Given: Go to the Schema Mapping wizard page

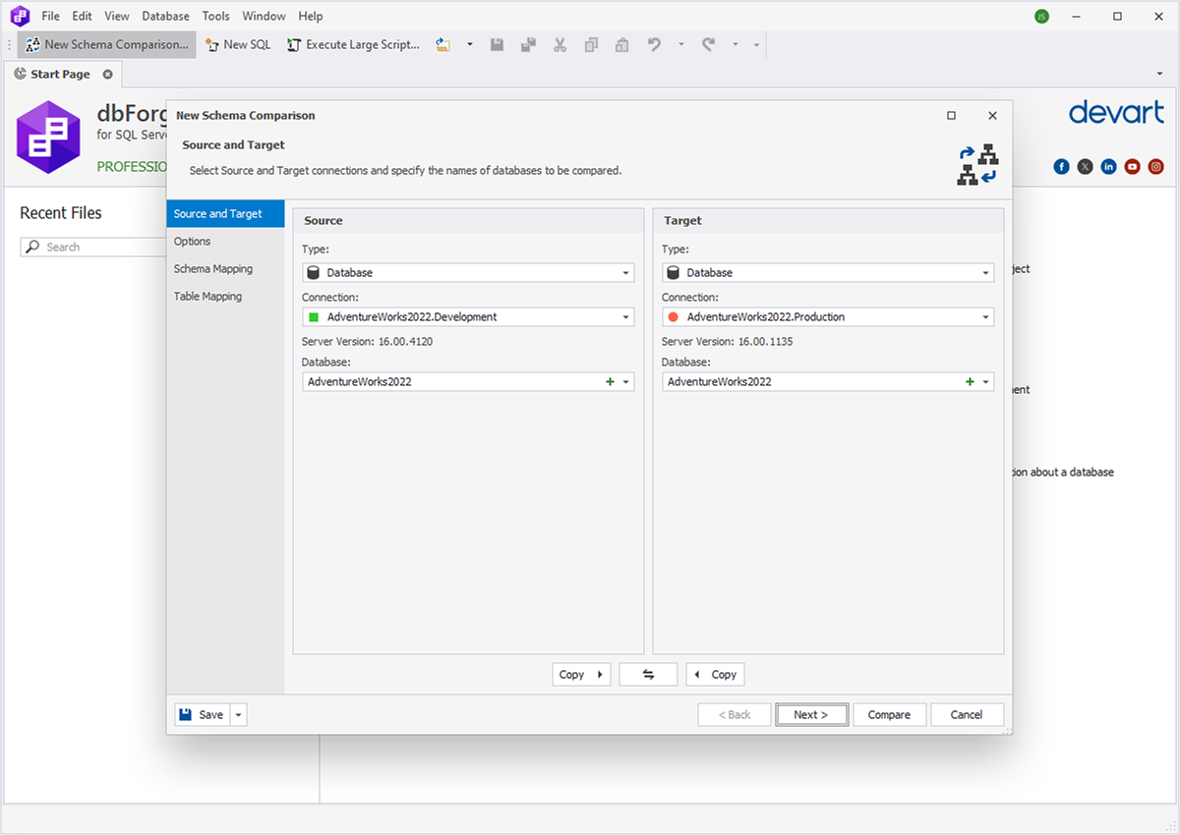Looking at the screenshot, I should (x=225, y=268).
